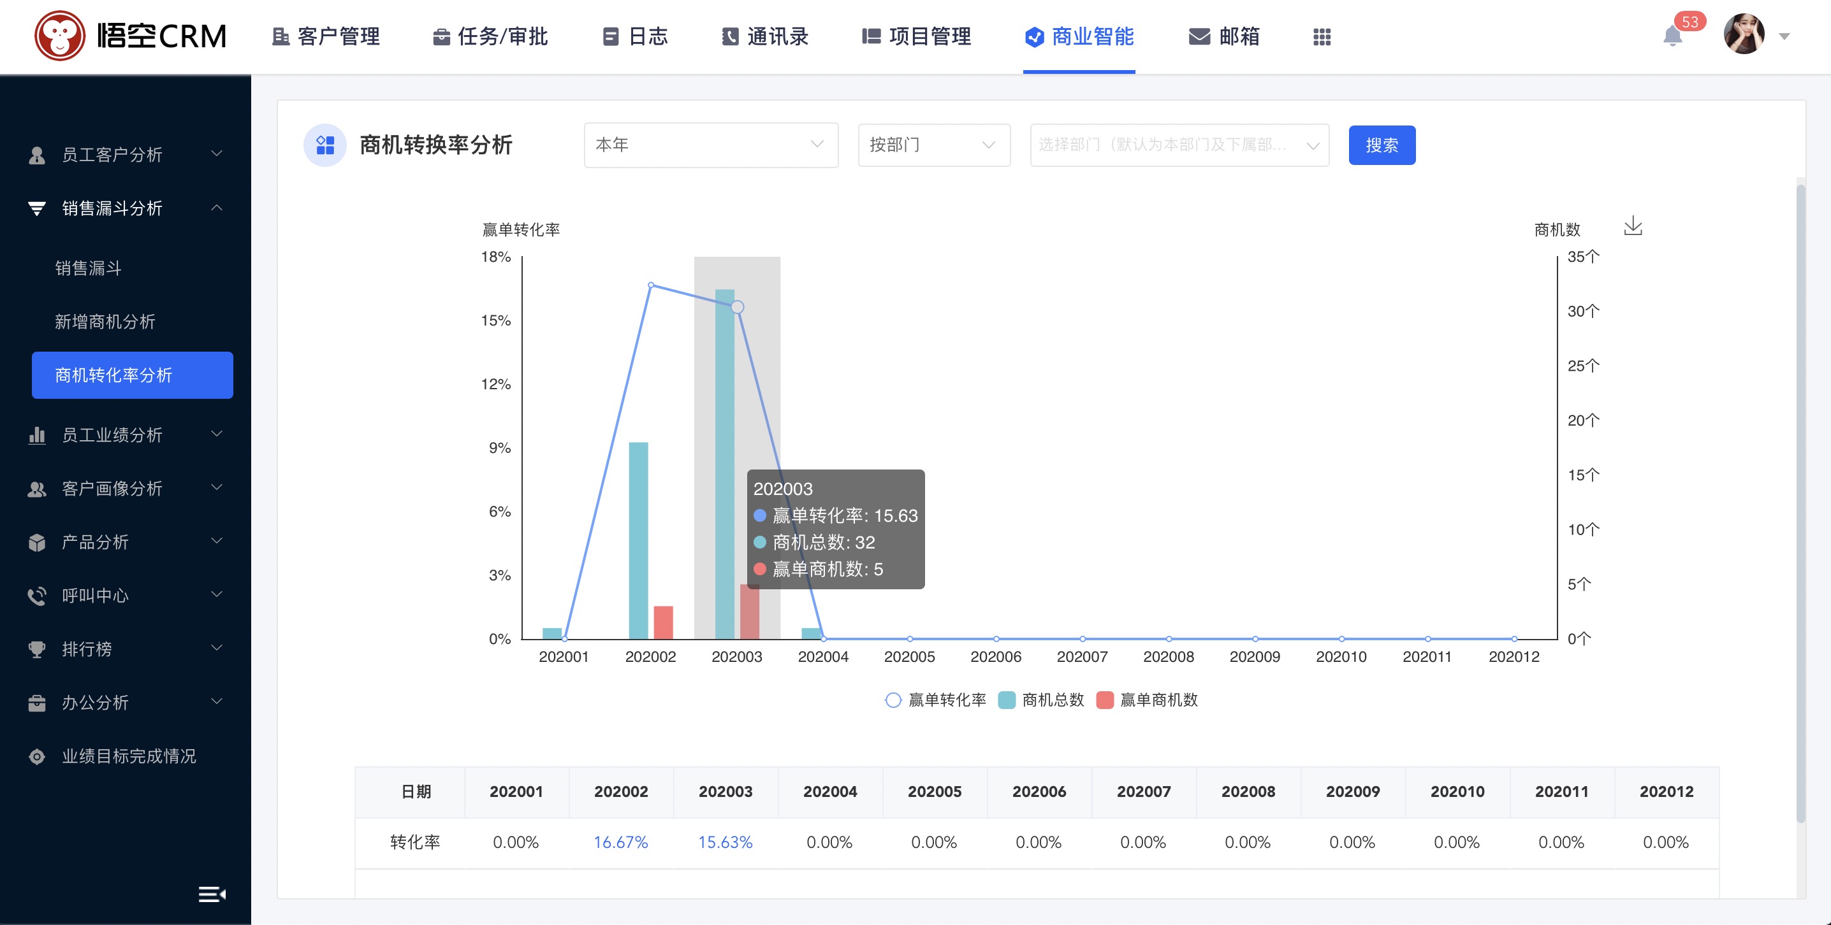
Task: Click the 16.67% conversion rate link
Action: 620,842
